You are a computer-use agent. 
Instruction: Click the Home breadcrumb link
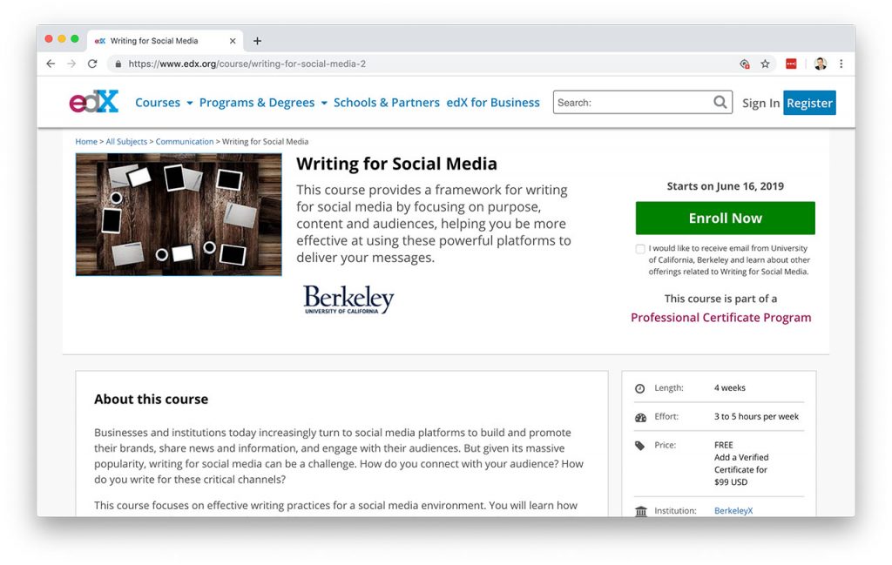point(86,142)
